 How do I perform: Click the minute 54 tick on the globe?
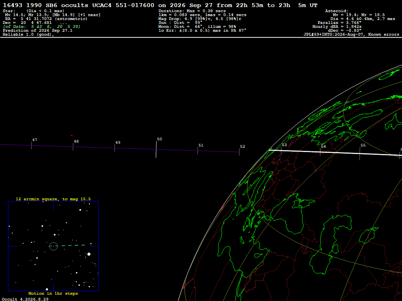[x=320, y=152]
